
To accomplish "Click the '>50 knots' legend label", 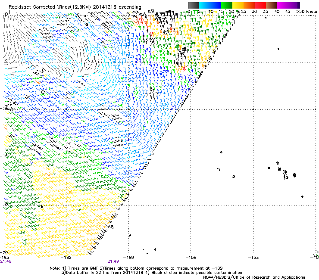I will coord(306,12).
